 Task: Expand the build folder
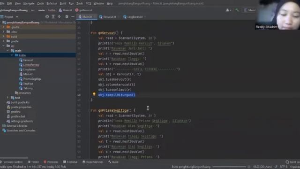[x=3, y=37]
